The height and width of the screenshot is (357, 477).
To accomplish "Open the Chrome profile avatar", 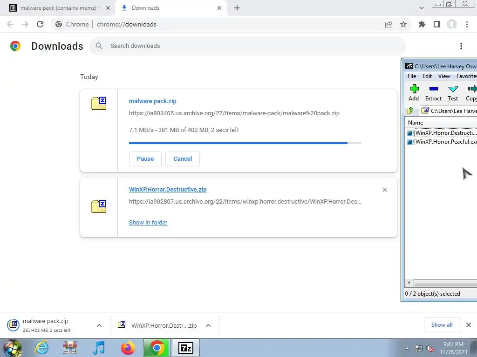I will tap(452, 24).
